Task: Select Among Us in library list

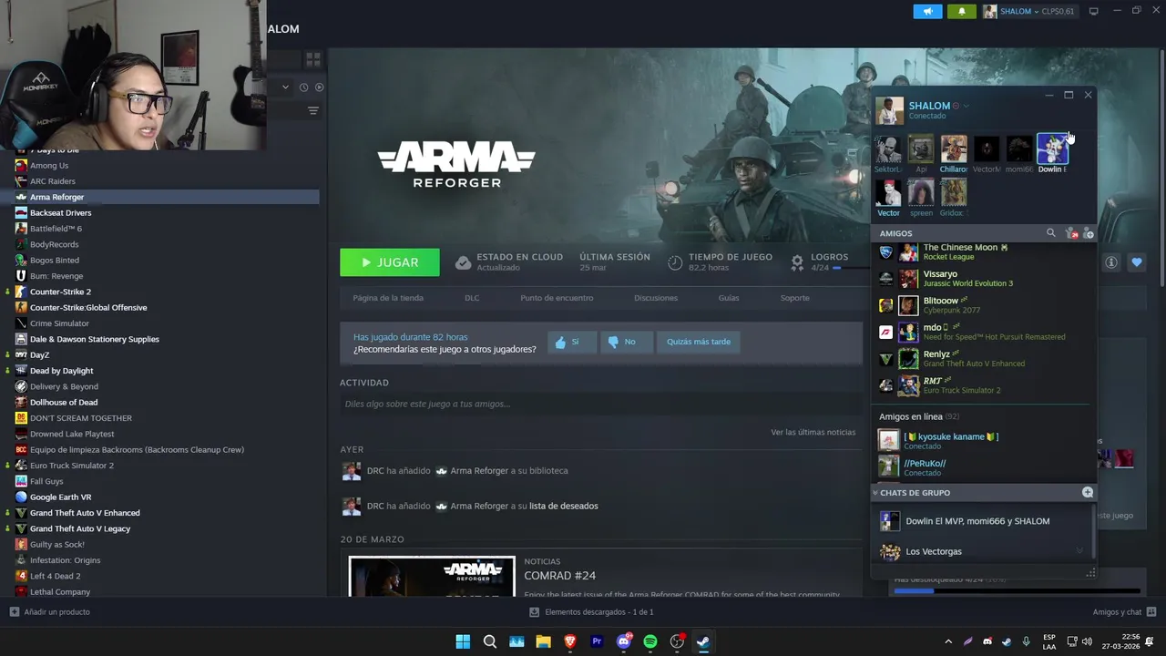Action: 49,166
